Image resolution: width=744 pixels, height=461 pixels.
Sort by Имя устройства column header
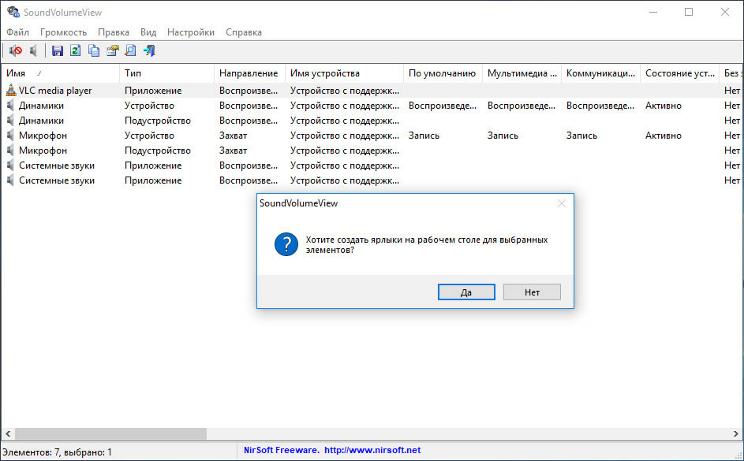point(345,73)
